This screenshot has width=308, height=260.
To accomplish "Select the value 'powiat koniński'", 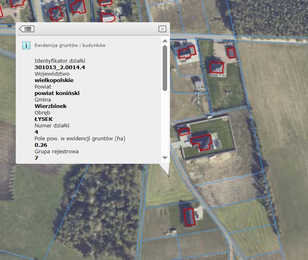I will tap(57, 93).
